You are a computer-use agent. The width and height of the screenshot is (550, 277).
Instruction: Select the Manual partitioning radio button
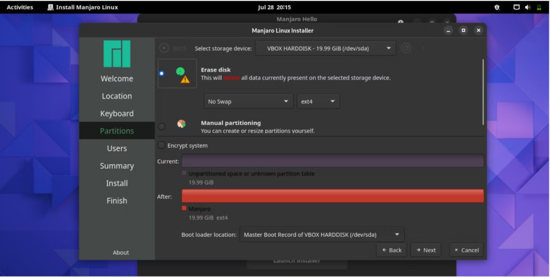click(x=161, y=126)
